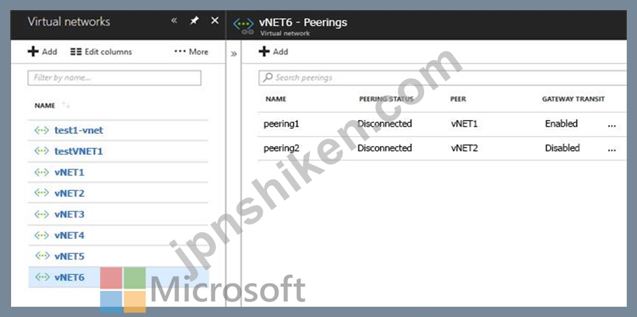This screenshot has height=317, width=637.
Task: Open the More menu
Action: coord(191,51)
